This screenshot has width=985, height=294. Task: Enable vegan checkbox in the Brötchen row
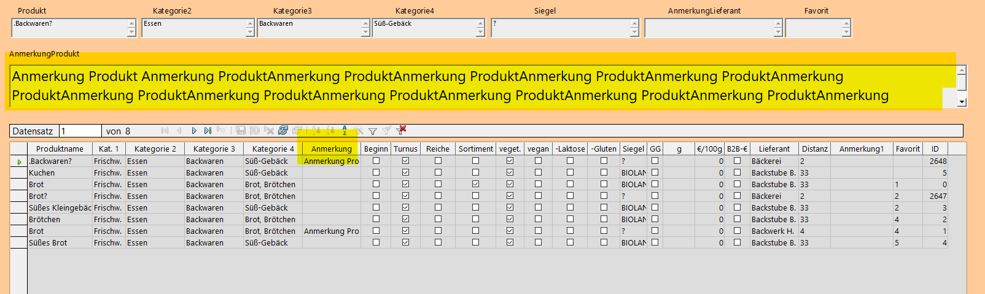click(x=538, y=219)
